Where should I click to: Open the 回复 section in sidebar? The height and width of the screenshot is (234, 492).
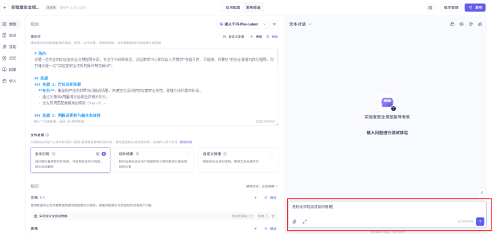pos(10,69)
